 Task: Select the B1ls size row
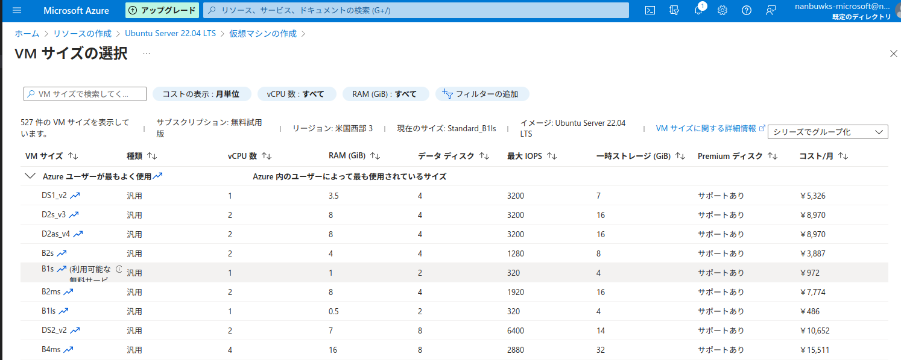pyautogui.click(x=454, y=311)
